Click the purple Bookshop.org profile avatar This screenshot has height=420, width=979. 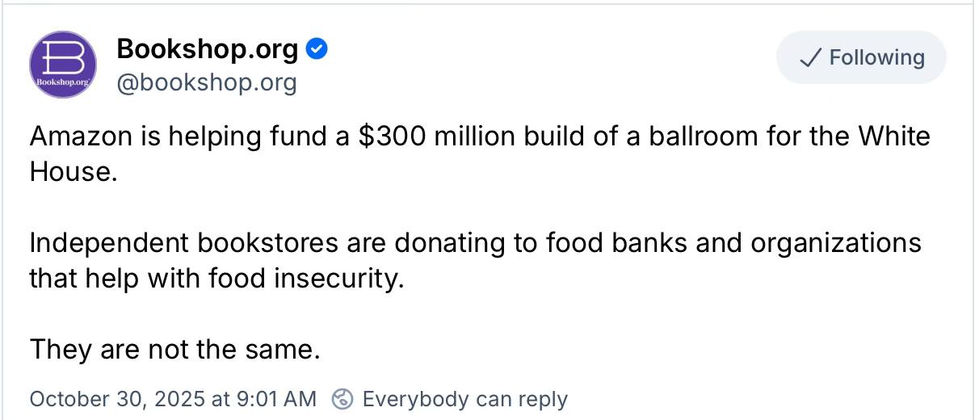(x=63, y=65)
